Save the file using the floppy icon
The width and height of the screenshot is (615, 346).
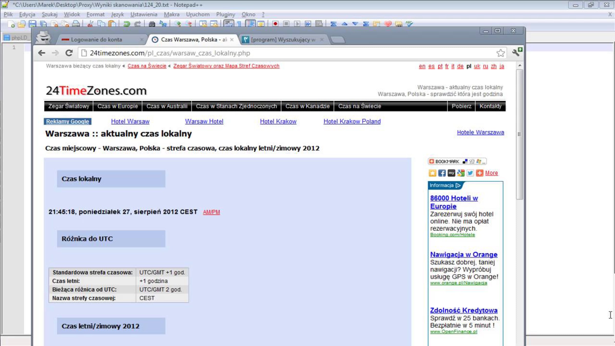[33, 24]
